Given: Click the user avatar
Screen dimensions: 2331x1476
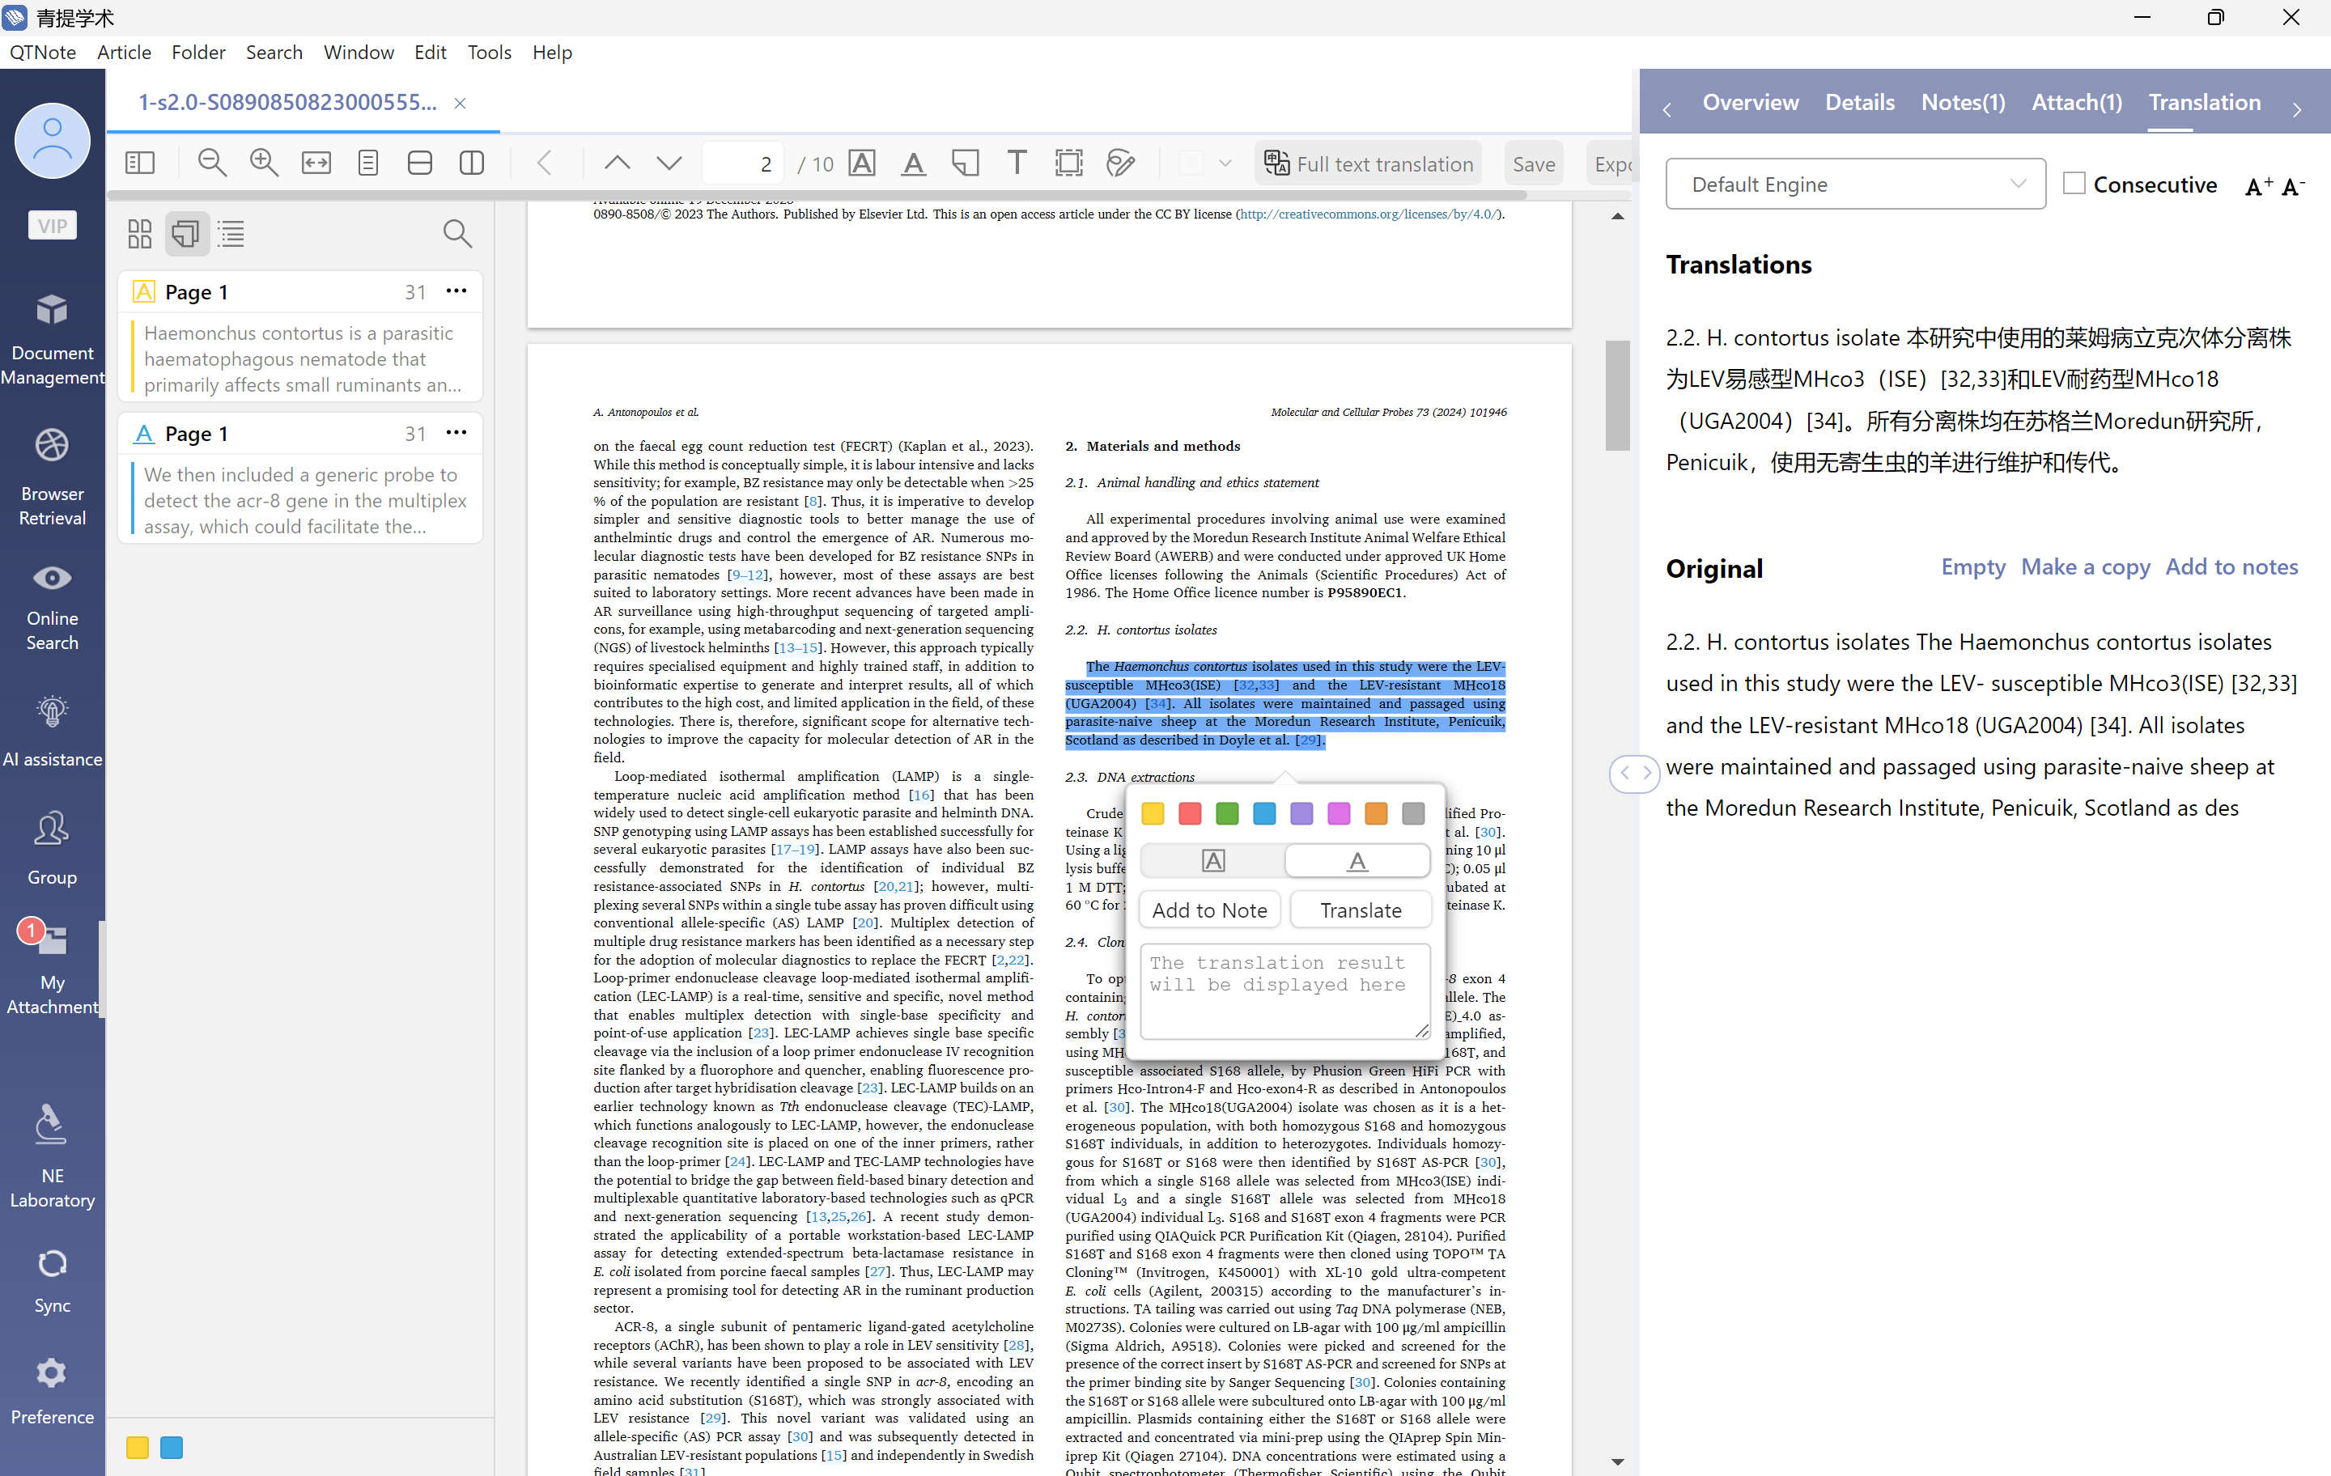Looking at the screenshot, I should tap(53, 140).
